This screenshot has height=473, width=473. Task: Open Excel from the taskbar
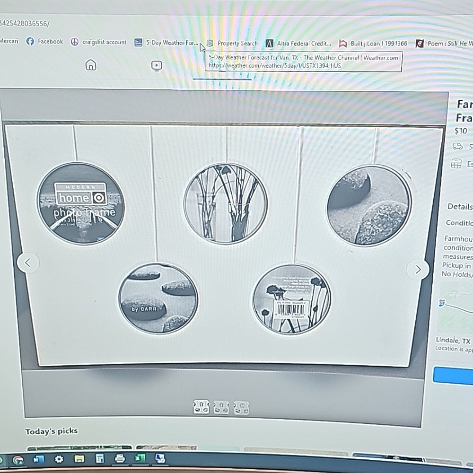coord(140,458)
